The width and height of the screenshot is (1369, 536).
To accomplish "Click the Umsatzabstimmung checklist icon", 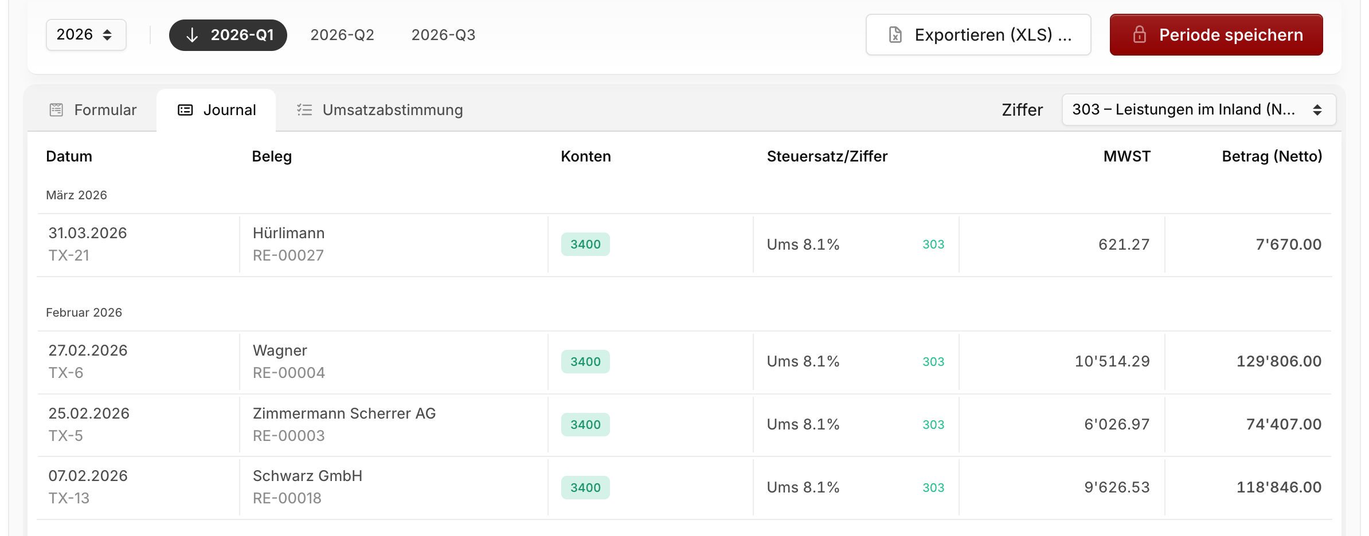I will (x=304, y=110).
